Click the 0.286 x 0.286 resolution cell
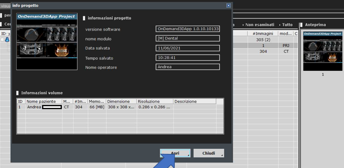 pyautogui.click(x=155, y=107)
